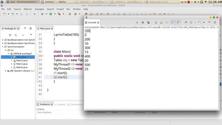Click the volume icon in system tray

pyautogui.click(x=186, y=2)
